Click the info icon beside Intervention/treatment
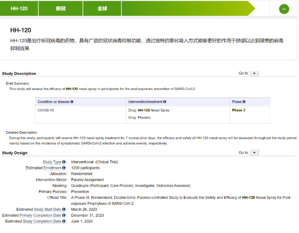The image size is (299, 233). pos(164,102)
